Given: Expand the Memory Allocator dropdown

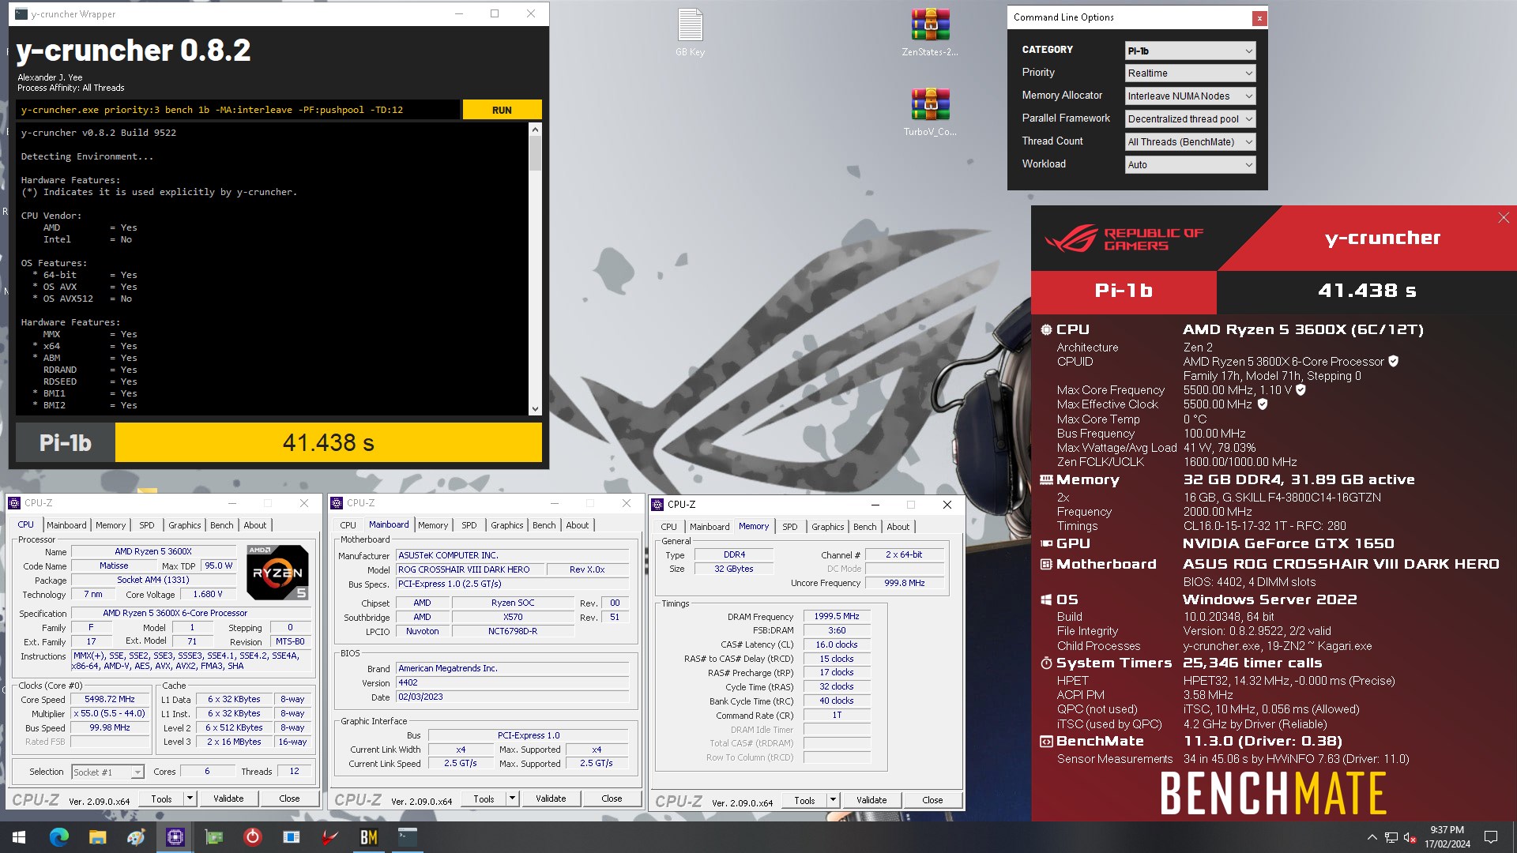Looking at the screenshot, I should (x=1190, y=96).
